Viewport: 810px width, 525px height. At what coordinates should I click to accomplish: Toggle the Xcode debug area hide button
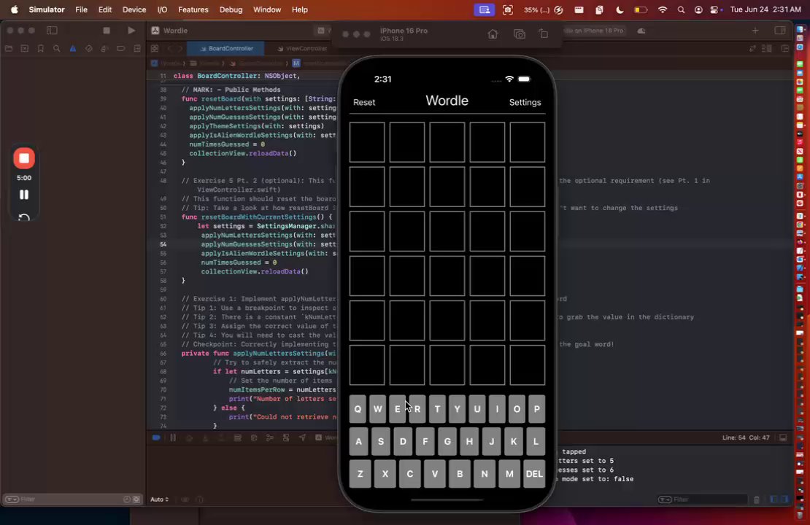783,437
